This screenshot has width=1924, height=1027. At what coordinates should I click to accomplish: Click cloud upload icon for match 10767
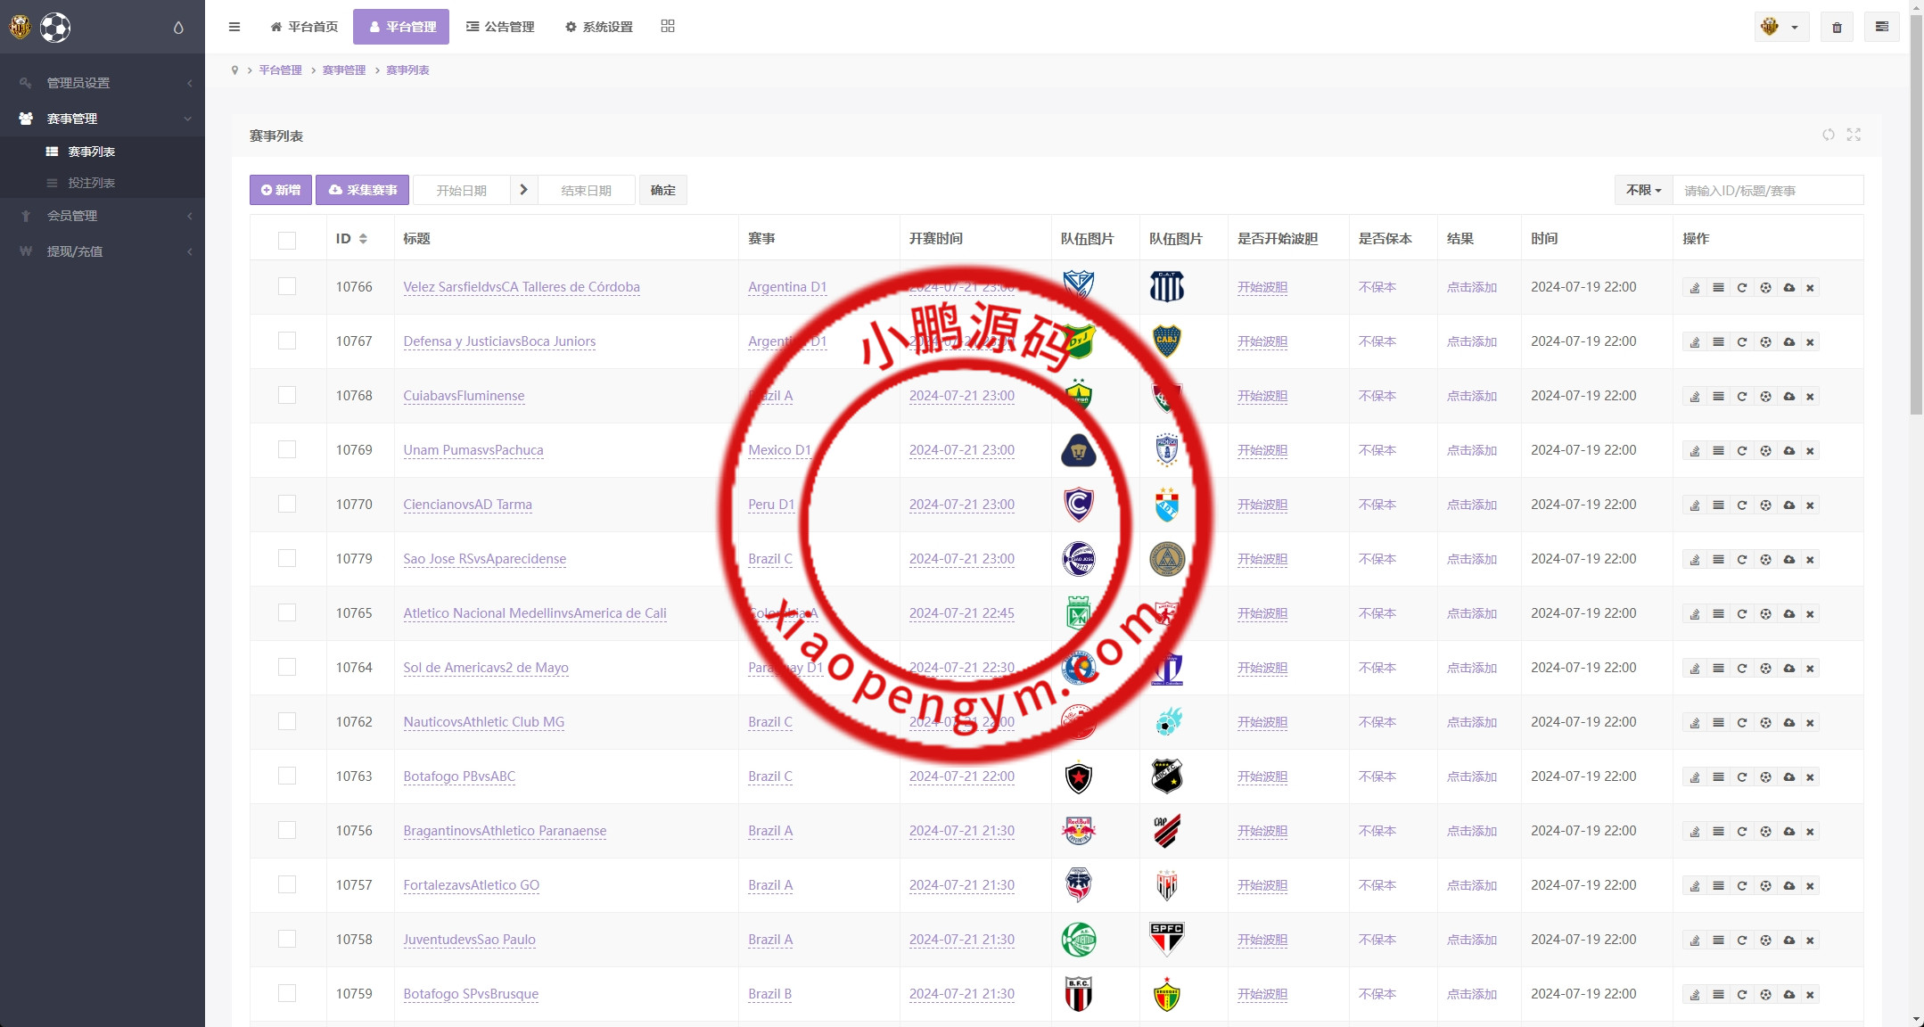coord(1788,342)
